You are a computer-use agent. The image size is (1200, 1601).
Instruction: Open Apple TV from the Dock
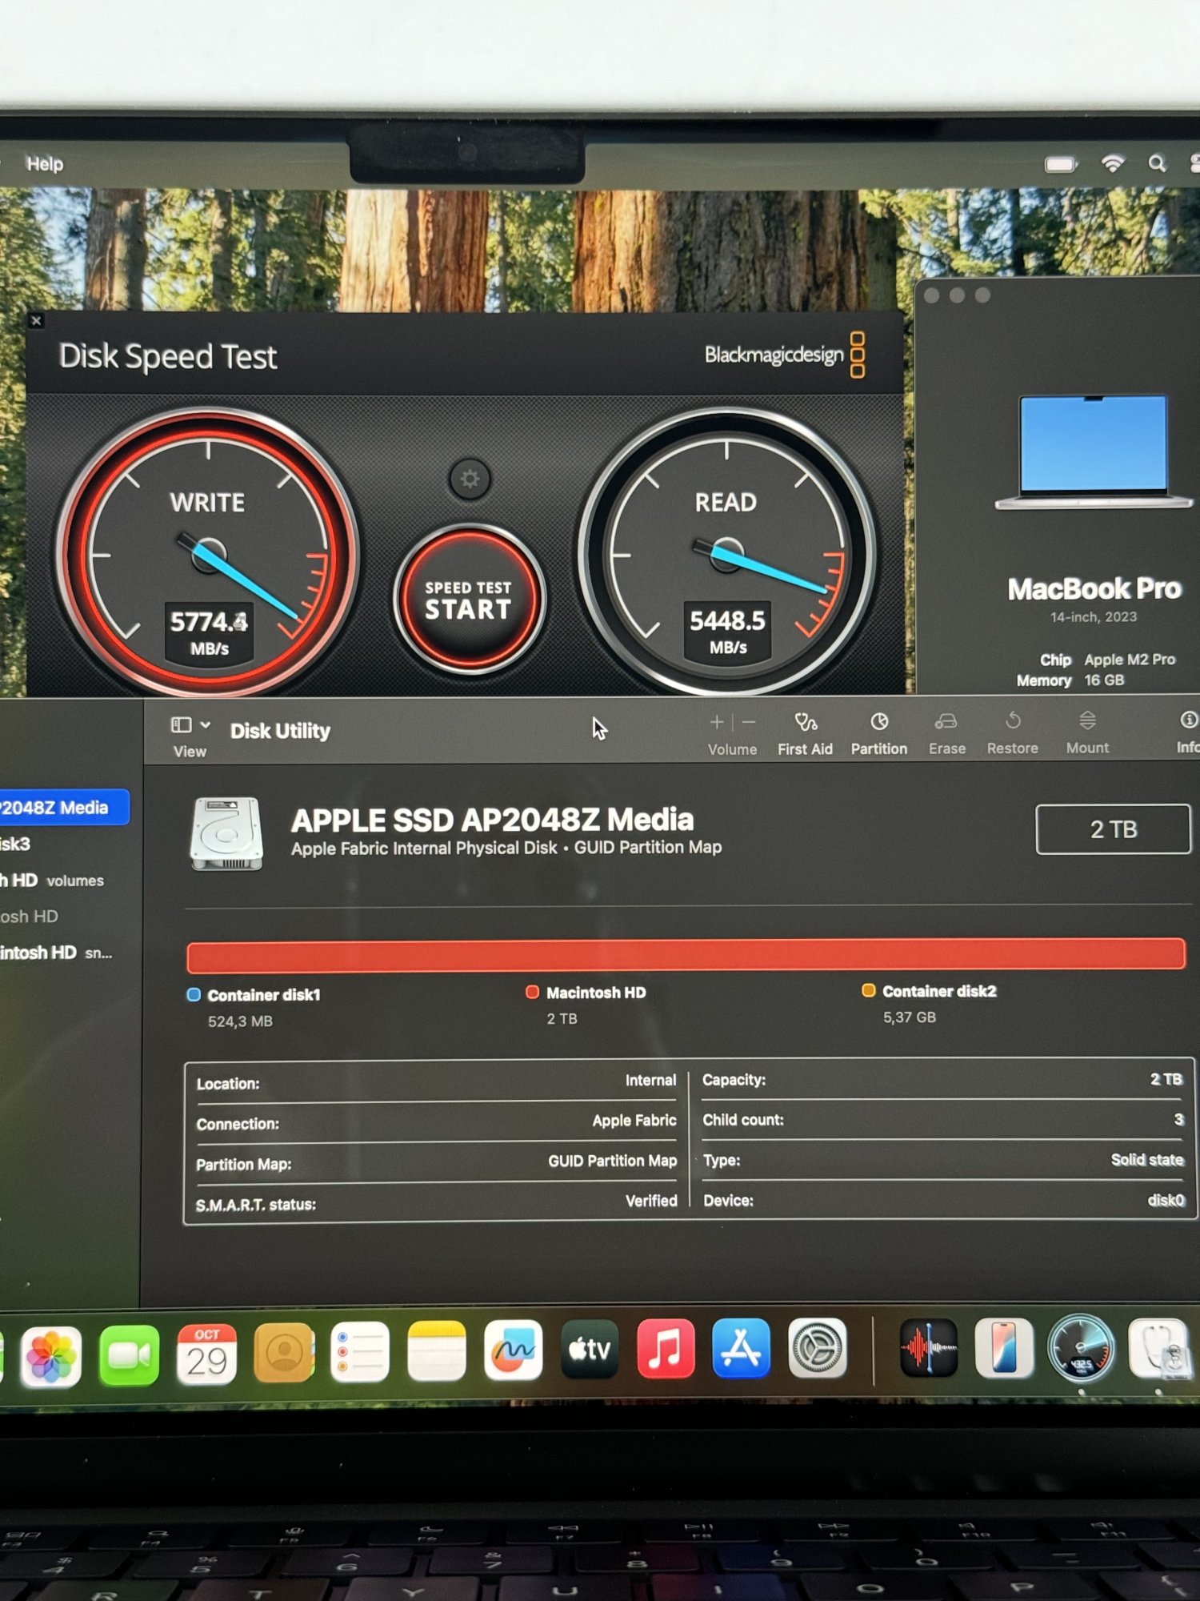tap(590, 1350)
